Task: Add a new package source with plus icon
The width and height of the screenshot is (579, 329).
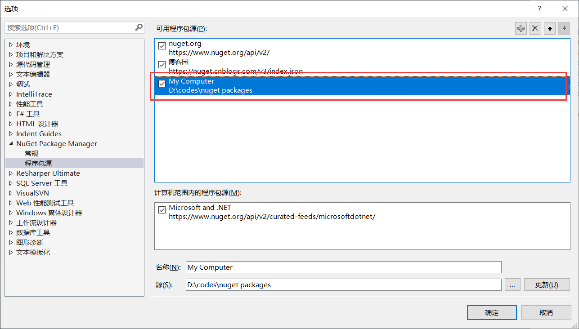Action: tap(521, 28)
